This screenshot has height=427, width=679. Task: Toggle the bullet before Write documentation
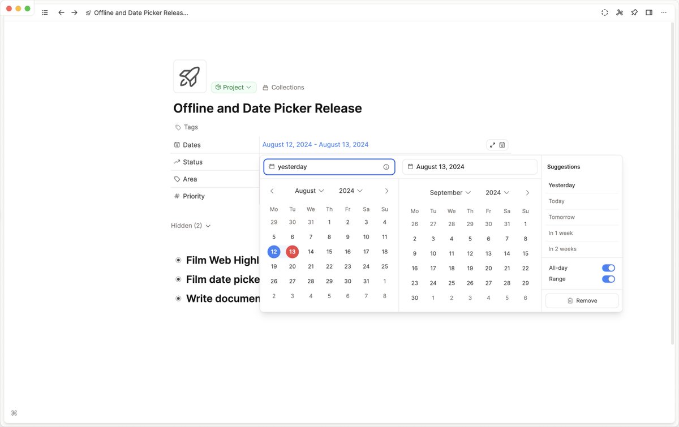pyautogui.click(x=178, y=298)
